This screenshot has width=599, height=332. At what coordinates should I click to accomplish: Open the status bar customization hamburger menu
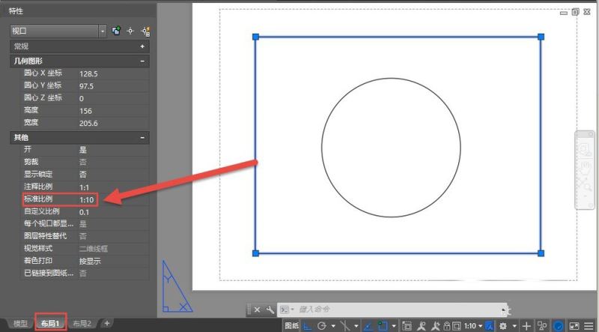591,326
